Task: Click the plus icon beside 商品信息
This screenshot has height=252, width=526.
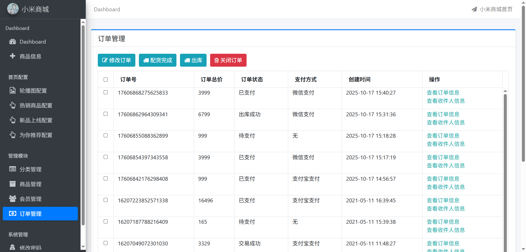Action: point(13,56)
